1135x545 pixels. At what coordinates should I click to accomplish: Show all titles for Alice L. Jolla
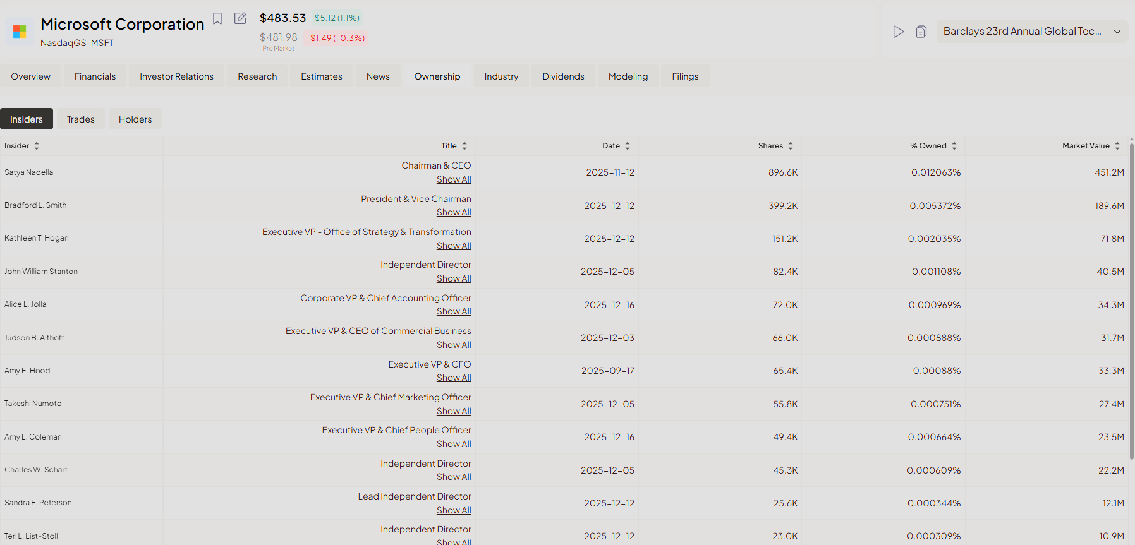pos(454,311)
